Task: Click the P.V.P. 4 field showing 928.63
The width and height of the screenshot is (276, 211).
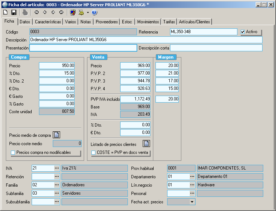Action: click(135, 88)
